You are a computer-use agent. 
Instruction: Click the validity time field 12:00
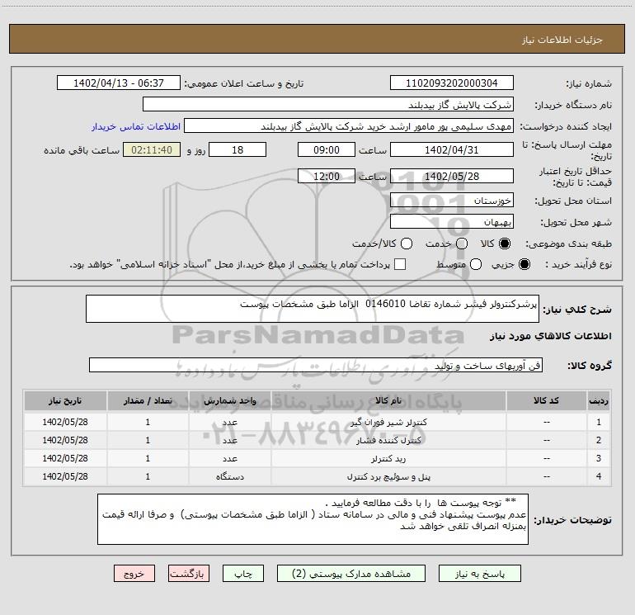(327, 177)
